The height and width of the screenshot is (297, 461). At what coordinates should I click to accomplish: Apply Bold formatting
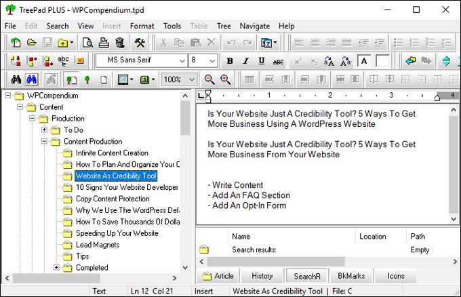coord(230,61)
